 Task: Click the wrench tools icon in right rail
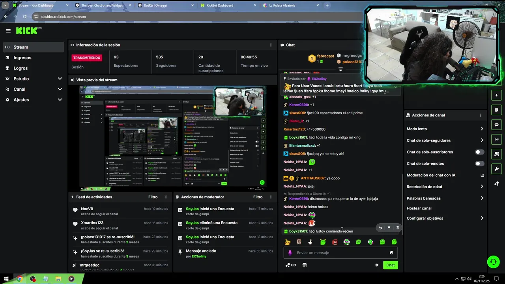pyautogui.click(x=496, y=169)
